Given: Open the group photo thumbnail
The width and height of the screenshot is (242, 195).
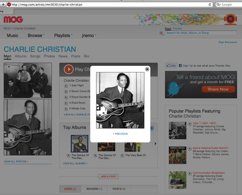Looking at the screenshot, I should [x=28, y=80].
